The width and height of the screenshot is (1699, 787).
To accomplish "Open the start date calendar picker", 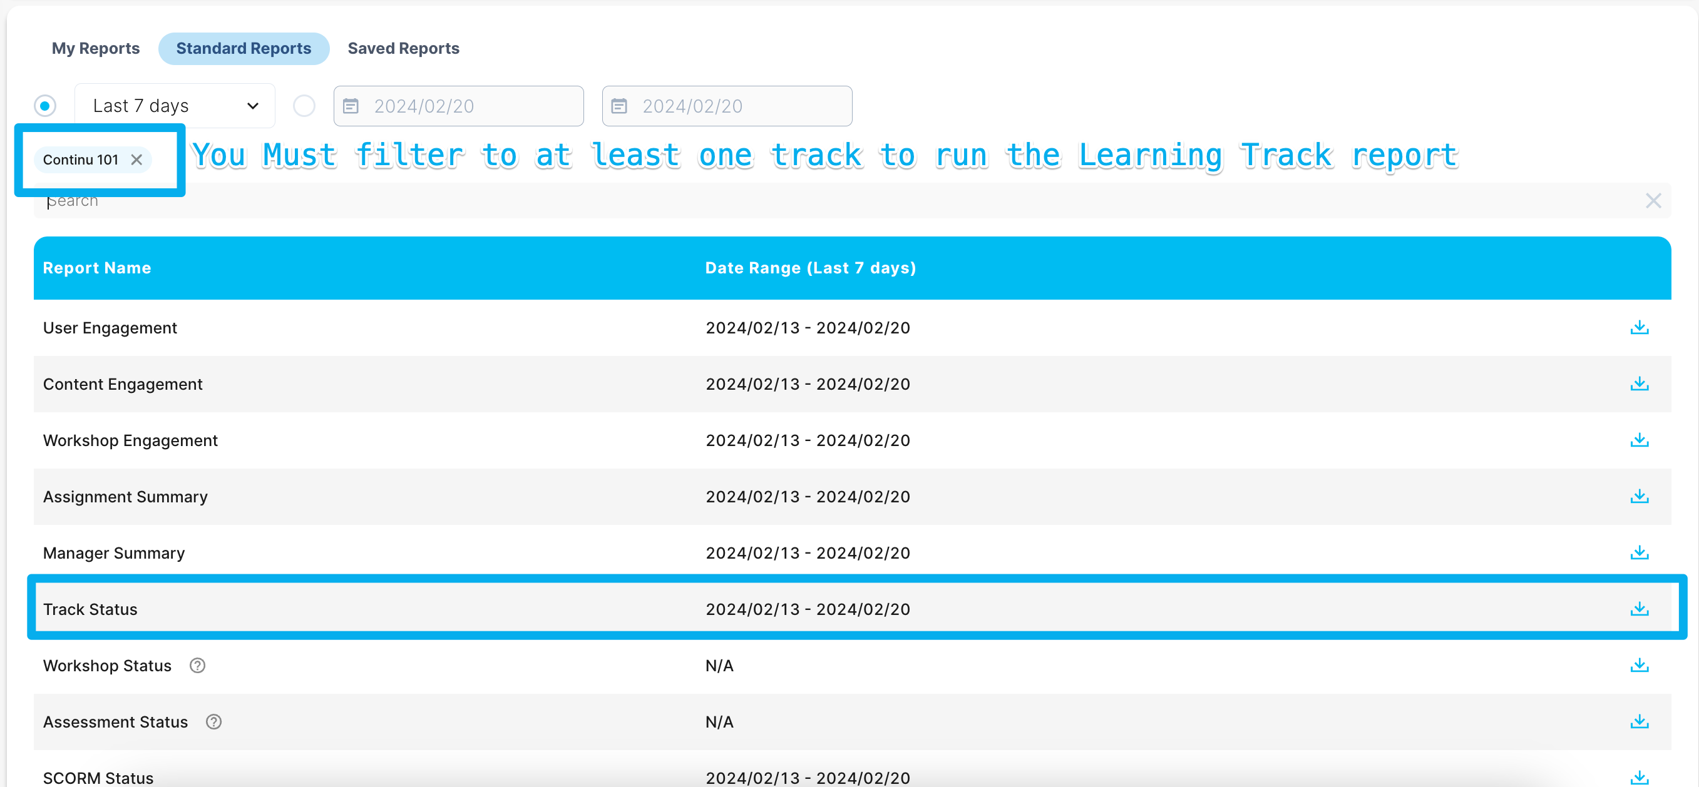I will pos(351,106).
